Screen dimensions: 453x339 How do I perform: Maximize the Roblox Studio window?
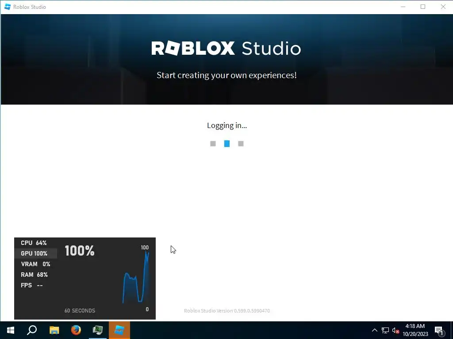[x=423, y=7]
